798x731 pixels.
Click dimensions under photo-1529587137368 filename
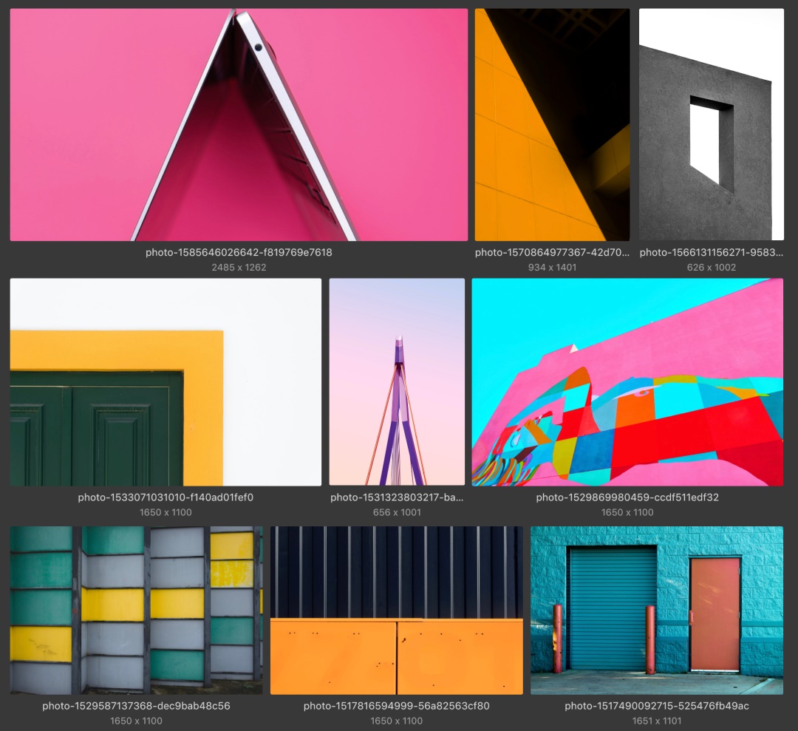tap(137, 721)
